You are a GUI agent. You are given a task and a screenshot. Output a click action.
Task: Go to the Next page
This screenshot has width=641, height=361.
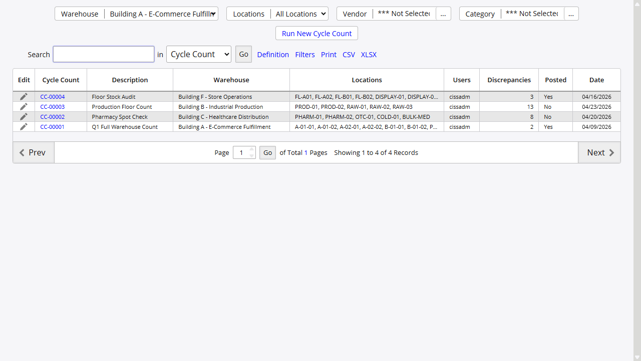pos(599,152)
